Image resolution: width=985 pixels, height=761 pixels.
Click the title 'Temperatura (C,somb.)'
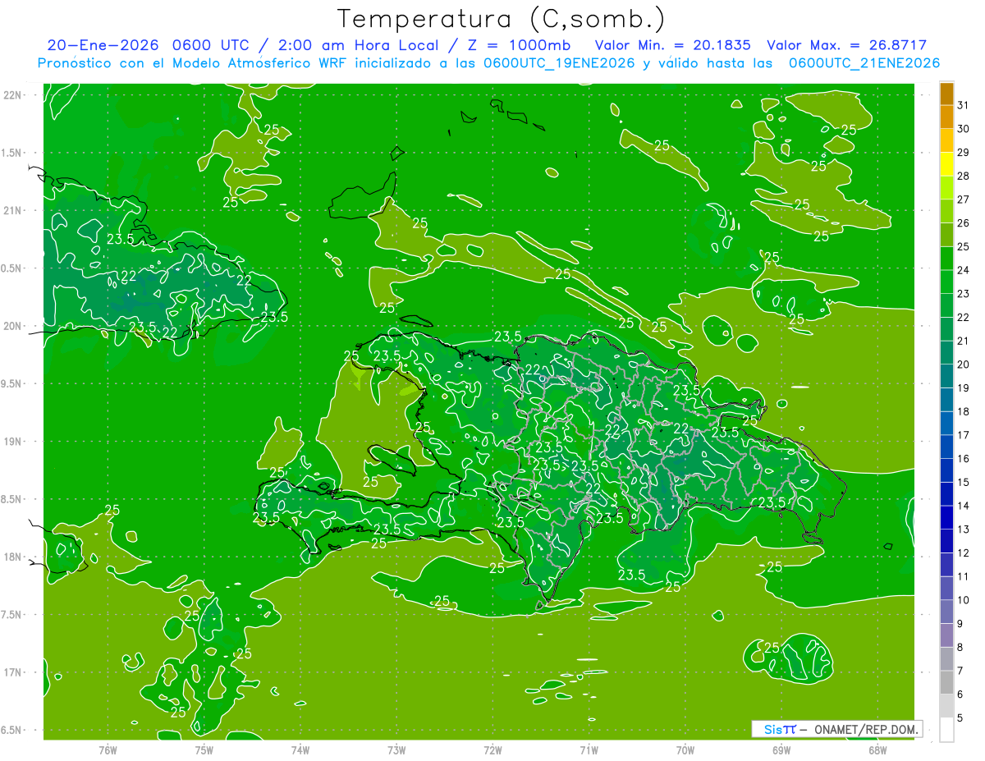pyautogui.click(x=502, y=19)
